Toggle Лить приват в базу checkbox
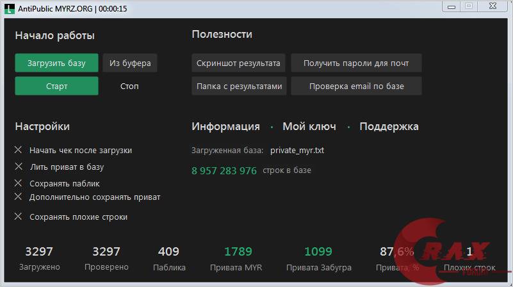The image size is (513, 287). [x=19, y=167]
